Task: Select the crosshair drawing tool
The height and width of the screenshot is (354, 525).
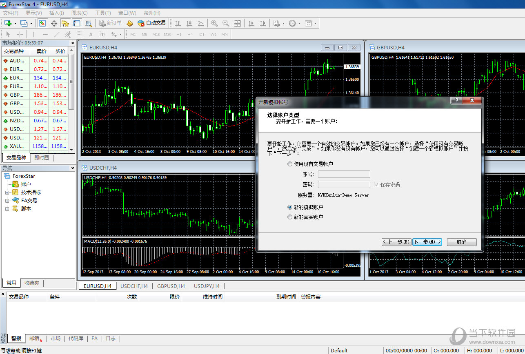Action: pyautogui.click(x=19, y=34)
